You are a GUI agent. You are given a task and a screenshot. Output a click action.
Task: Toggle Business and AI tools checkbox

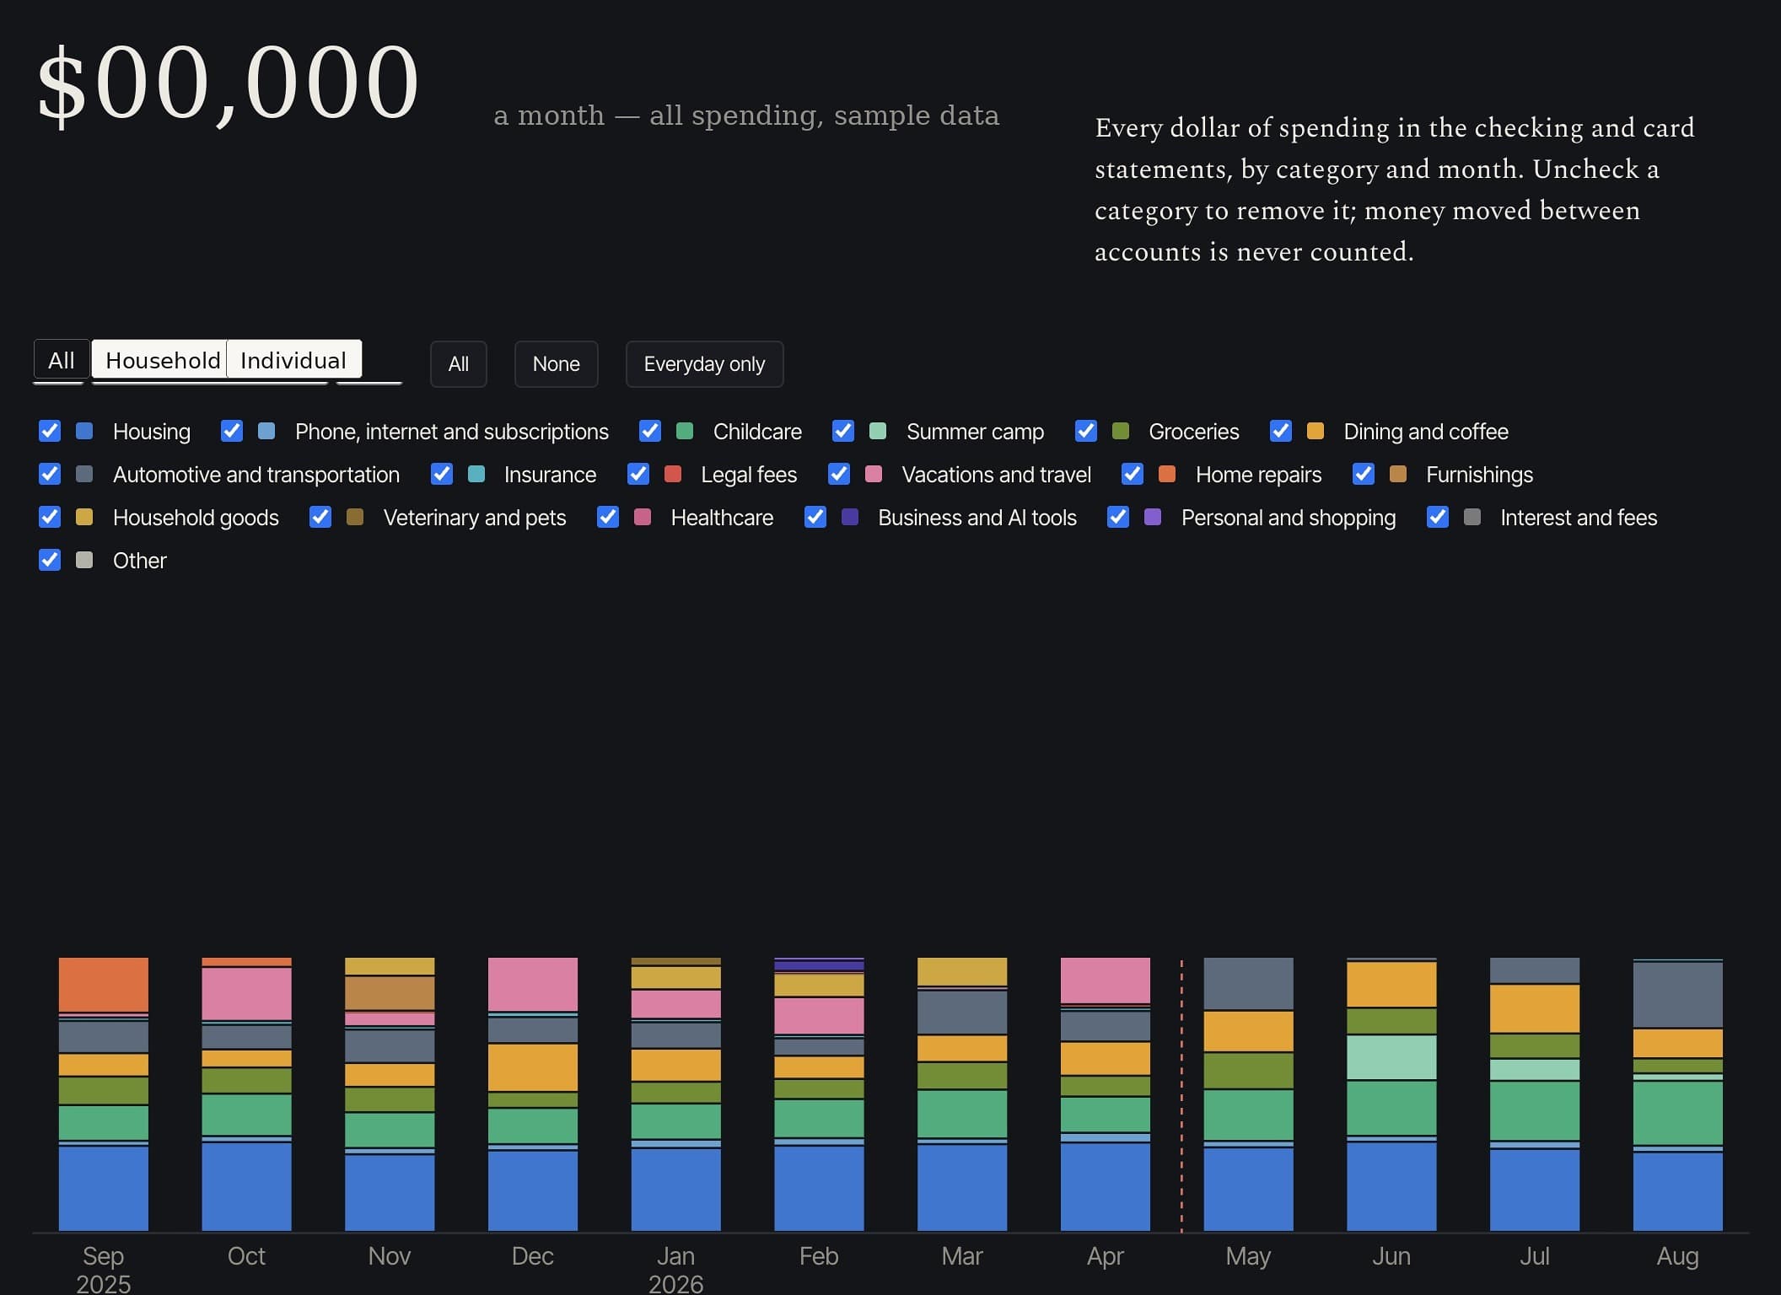point(815,517)
